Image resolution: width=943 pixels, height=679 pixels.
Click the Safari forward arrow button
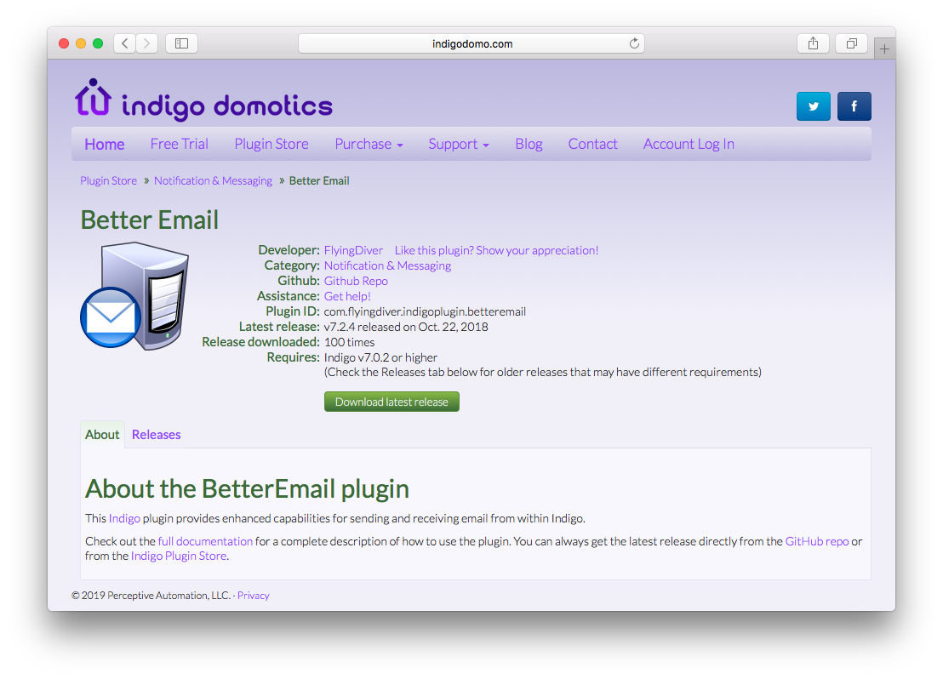coord(146,43)
